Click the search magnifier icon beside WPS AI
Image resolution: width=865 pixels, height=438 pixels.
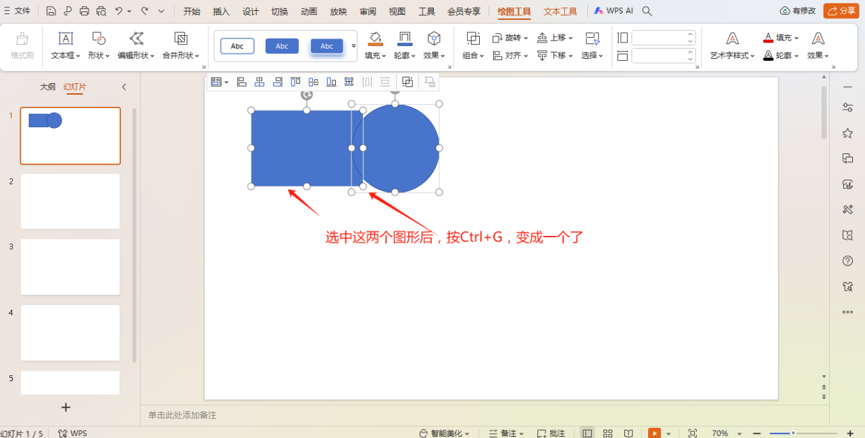click(x=646, y=11)
